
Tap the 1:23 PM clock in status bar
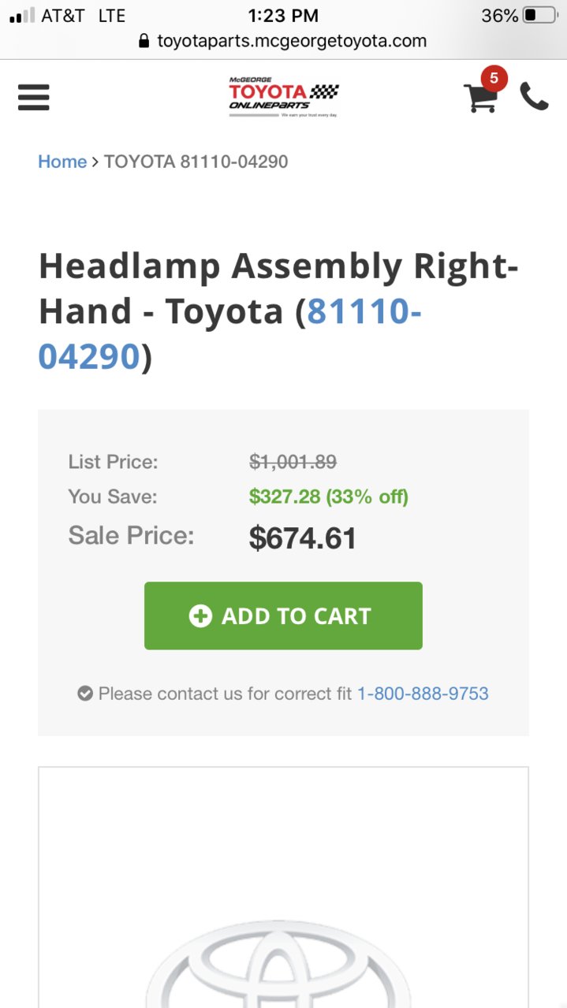[x=283, y=15]
